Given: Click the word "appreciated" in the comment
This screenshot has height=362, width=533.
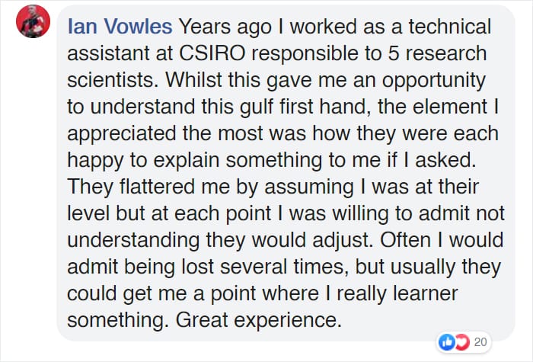Looking at the screenshot, I should point(145,134).
